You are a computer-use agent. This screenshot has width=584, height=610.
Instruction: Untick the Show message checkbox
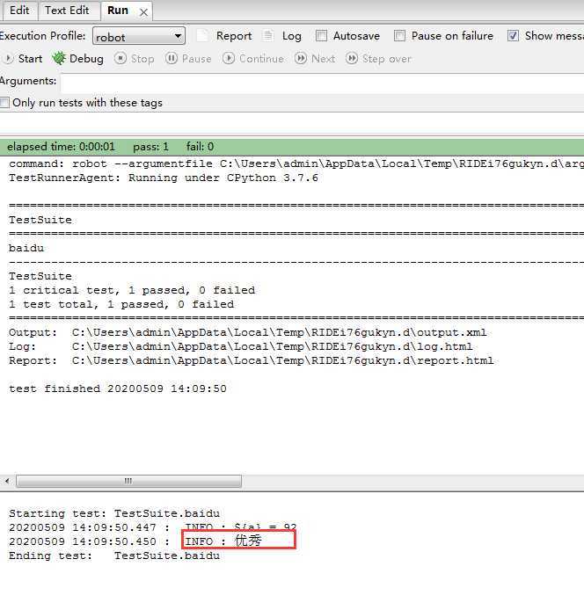point(513,36)
